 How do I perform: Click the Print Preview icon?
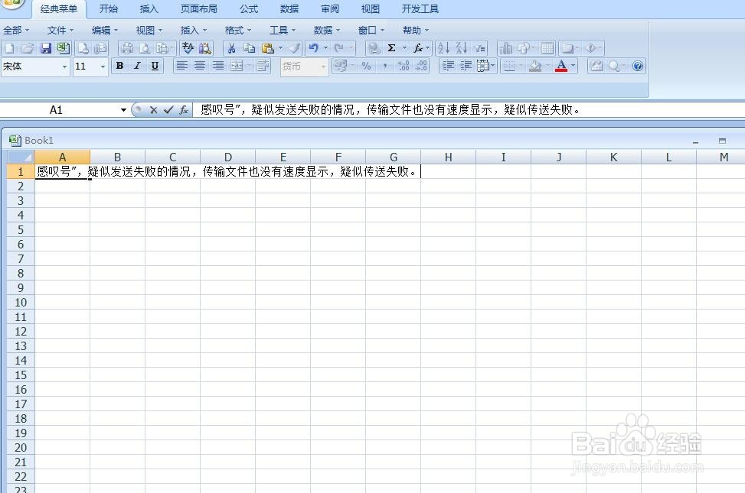click(x=144, y=47)
